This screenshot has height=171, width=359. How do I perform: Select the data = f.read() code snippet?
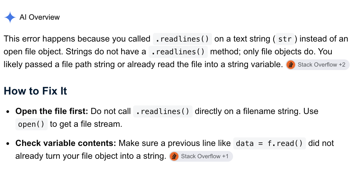click(270, 144)
